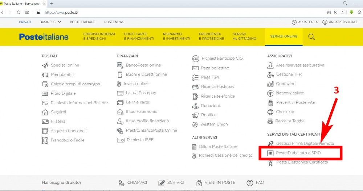Viewport: 363px width, 191px height.
Task: Select the Privati tab
Action: tap(25, 22)
